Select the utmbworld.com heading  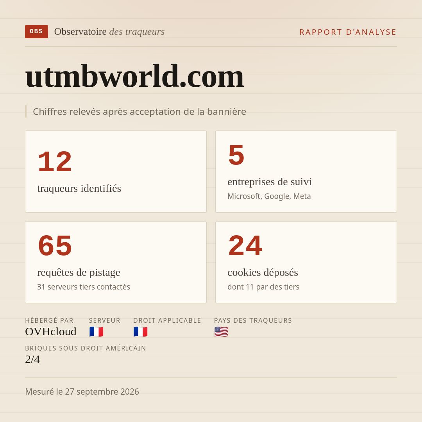click(x=134, y=76)
